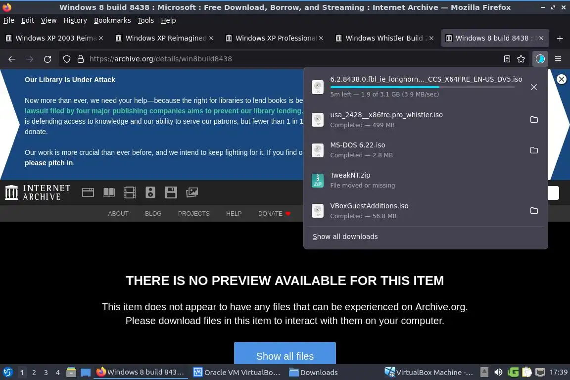Open the Edit menu
The width and height of the screenshot is (570, 380).
pos(28,20)
